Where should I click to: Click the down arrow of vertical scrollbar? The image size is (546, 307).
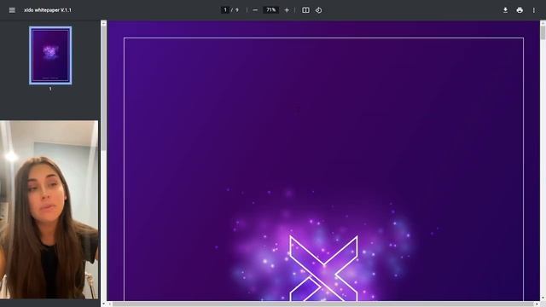[543, 298]
